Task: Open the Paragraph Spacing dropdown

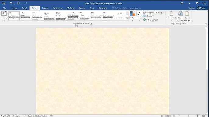Action: click(x=154, y=12)
